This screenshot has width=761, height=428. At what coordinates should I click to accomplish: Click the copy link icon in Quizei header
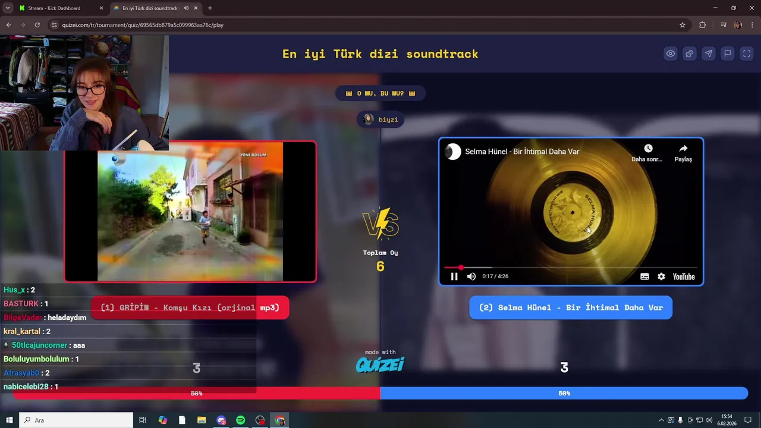[x=690, y=53]
